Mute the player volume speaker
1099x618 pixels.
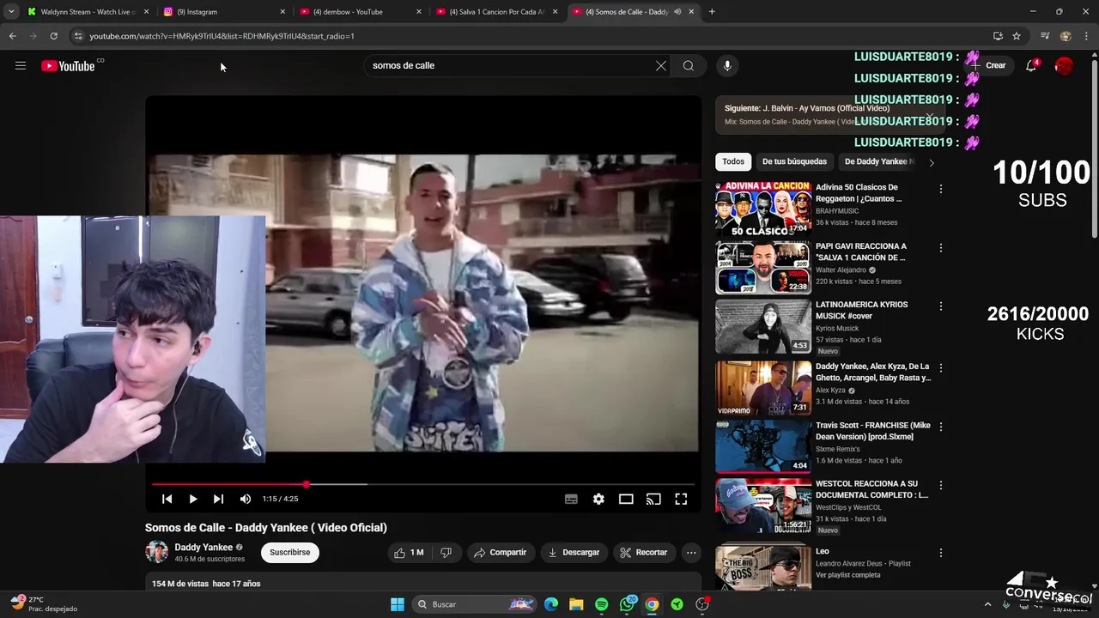point(246,499)
